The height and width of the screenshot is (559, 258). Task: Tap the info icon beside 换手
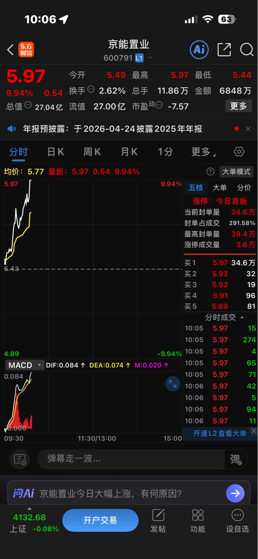coord(91,89)
